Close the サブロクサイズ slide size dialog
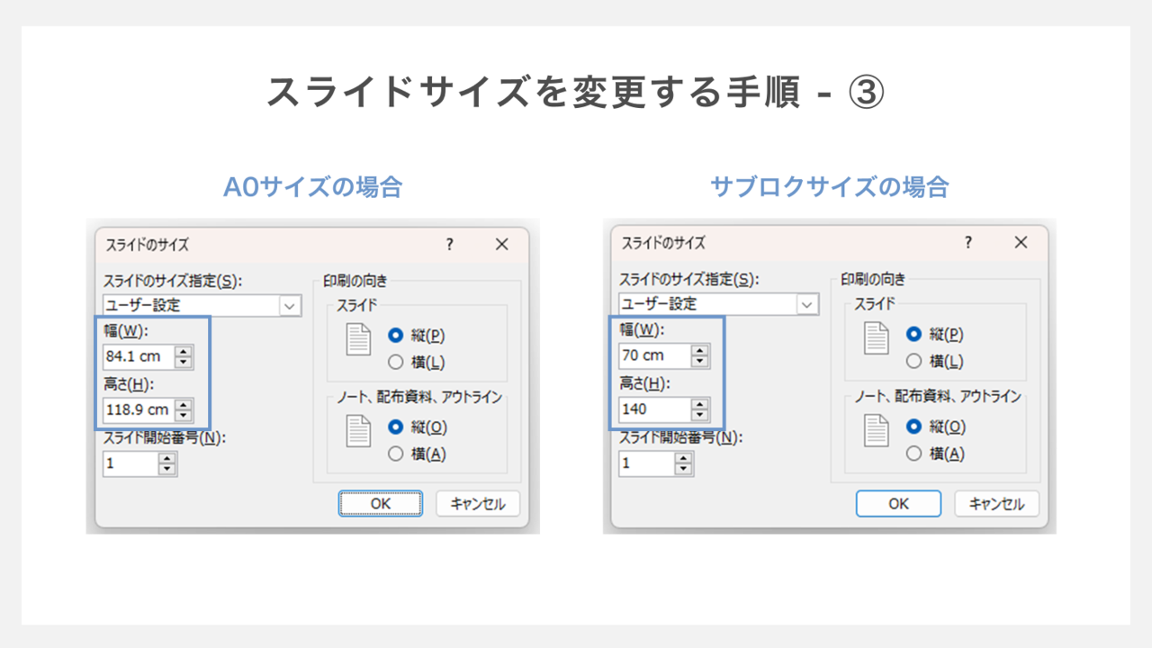 (x=1021, y=243)
